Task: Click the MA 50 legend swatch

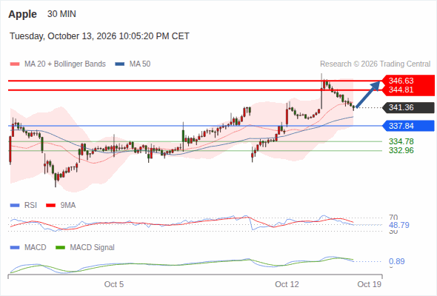Action: [x=120, y=64]
